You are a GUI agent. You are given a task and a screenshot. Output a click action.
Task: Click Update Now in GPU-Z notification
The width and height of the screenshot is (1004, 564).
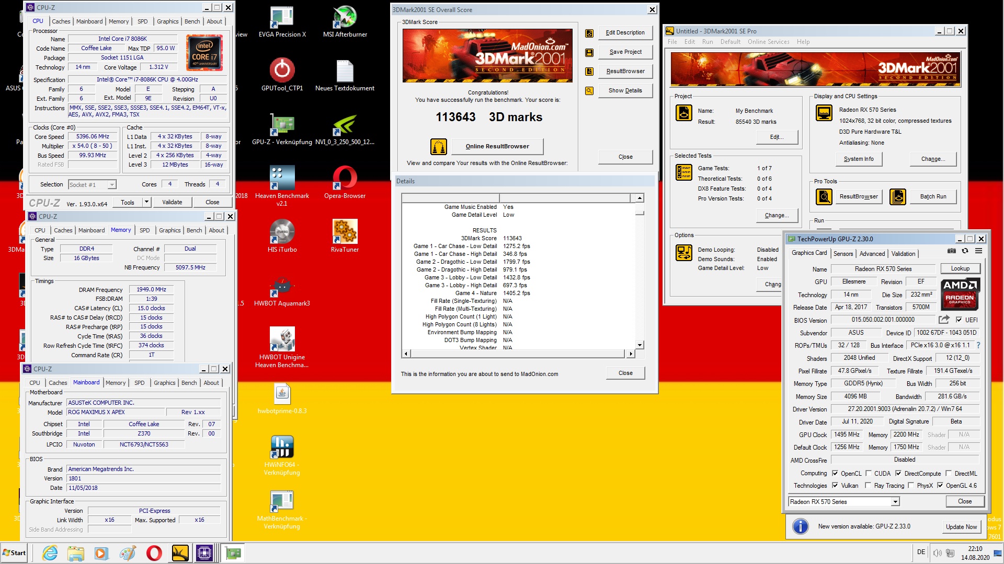(961, 527)
